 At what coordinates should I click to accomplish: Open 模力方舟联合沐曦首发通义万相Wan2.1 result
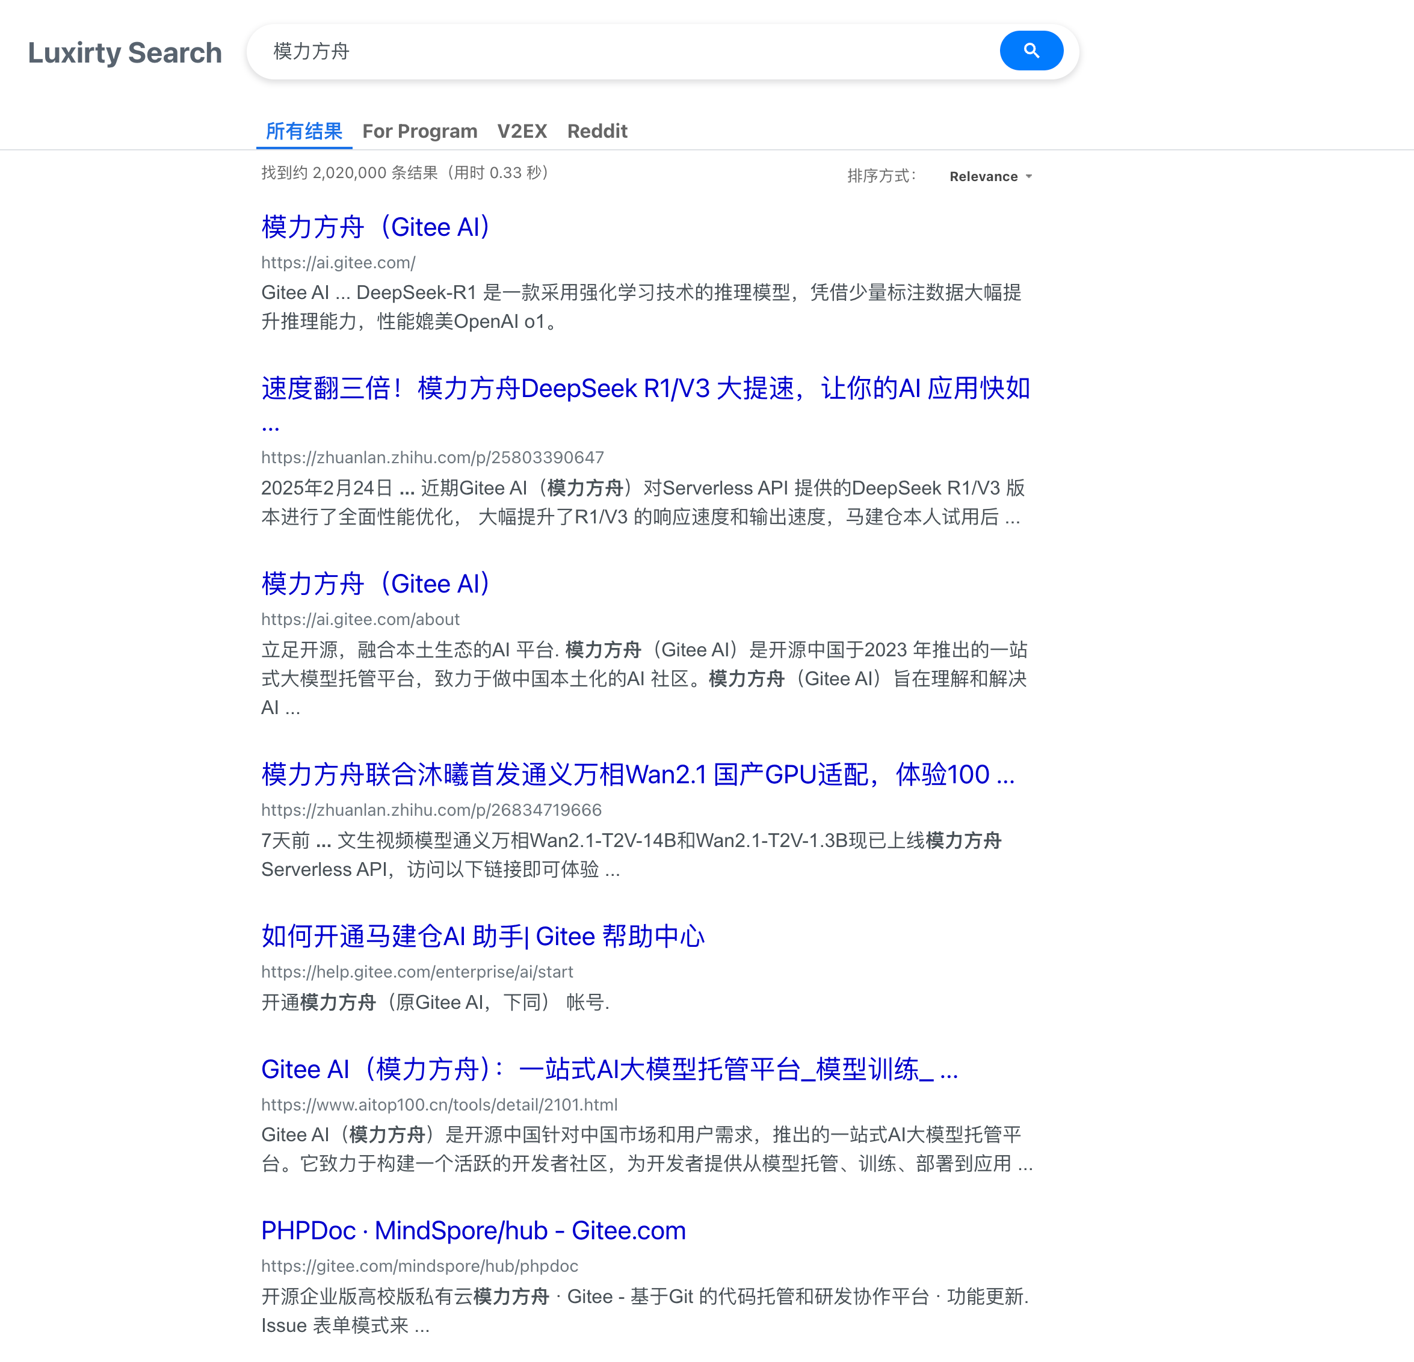pyautogui.click(x=638, y=774)
